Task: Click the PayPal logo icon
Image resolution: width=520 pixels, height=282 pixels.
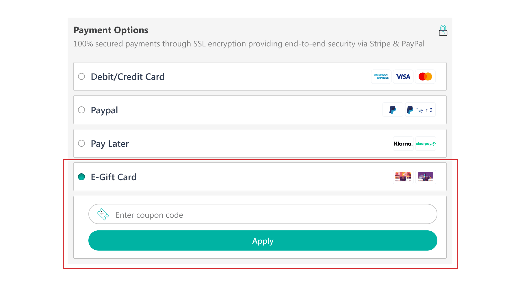Action: 393,110
